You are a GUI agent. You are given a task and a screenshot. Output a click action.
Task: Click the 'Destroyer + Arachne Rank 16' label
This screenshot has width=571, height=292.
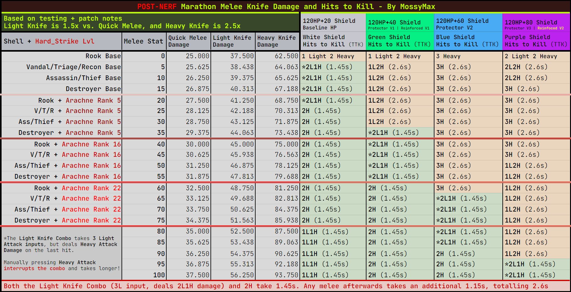tap(68, 177)
